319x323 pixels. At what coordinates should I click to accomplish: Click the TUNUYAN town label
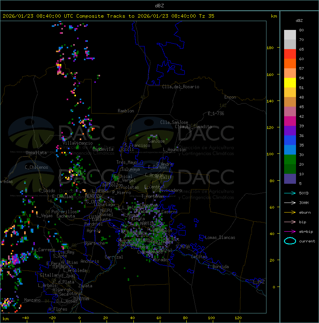[x=81, y=298]
